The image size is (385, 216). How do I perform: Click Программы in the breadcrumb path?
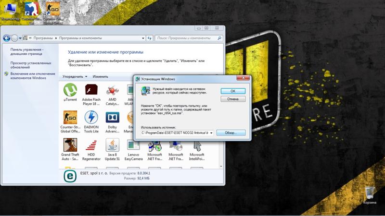[43, 38]
